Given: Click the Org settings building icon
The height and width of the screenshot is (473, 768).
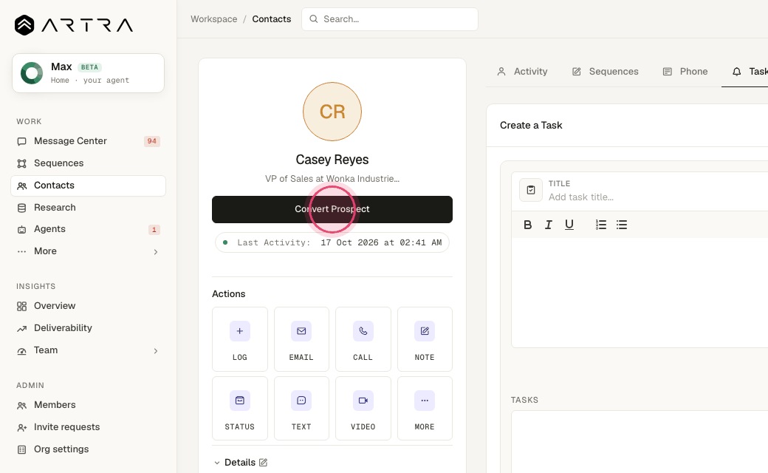Looking at the screenshot, I should (x=21, y=449).
